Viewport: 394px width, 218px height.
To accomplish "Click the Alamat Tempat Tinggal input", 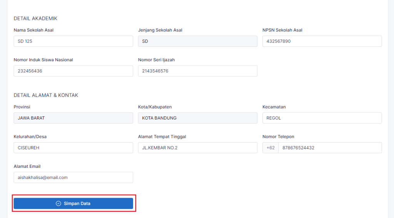I will (197, 148).
